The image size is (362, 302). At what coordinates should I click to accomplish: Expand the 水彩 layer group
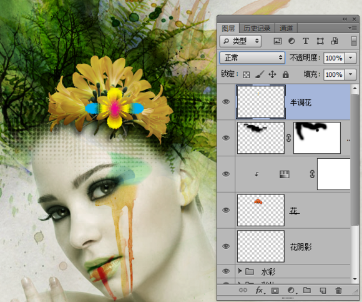click(240, 271)
